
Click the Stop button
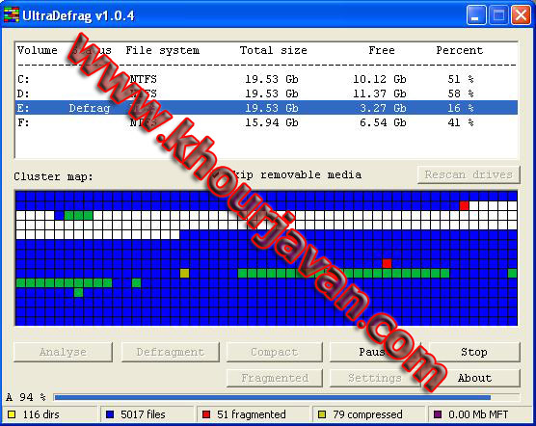pos(473,352)
